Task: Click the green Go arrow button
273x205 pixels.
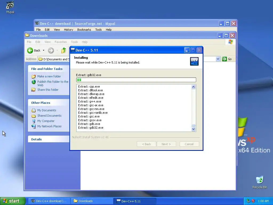Action: click(x=224, y=59)
